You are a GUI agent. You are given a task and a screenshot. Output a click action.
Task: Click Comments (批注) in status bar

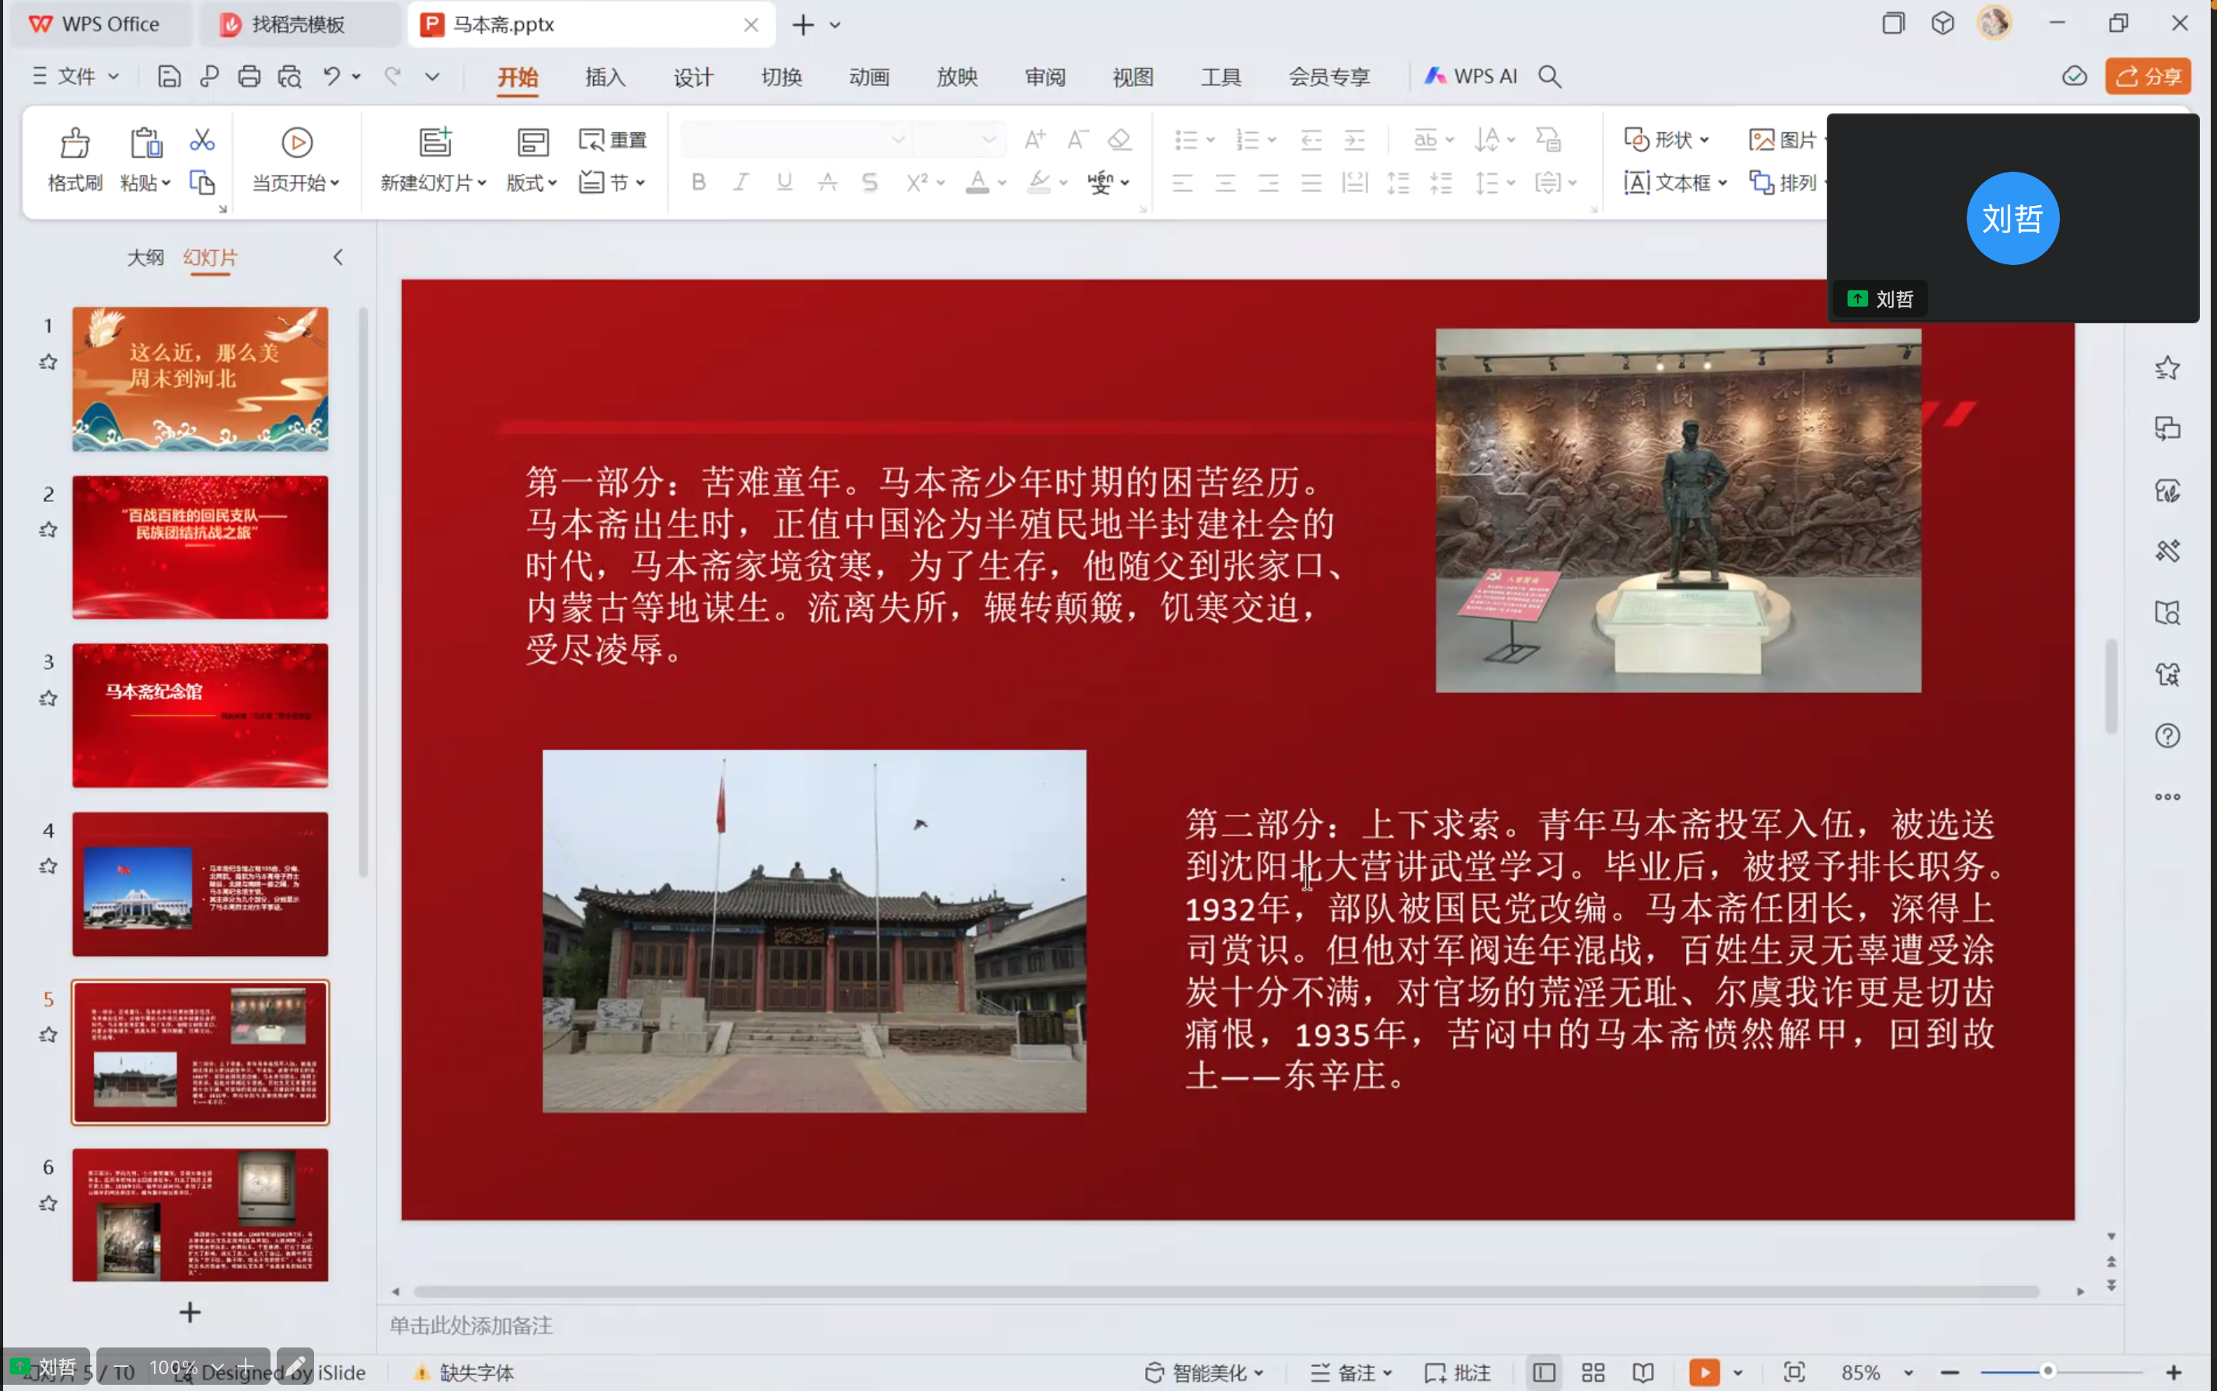tap(1458, 1372)
